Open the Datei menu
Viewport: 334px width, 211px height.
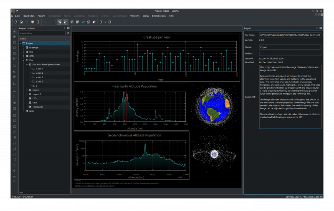[x=18, y=16]
